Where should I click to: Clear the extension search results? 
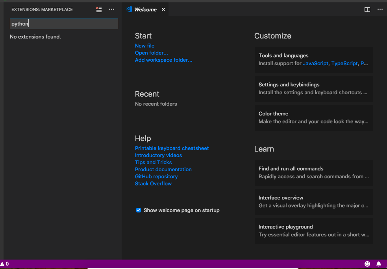pos(99,9)
